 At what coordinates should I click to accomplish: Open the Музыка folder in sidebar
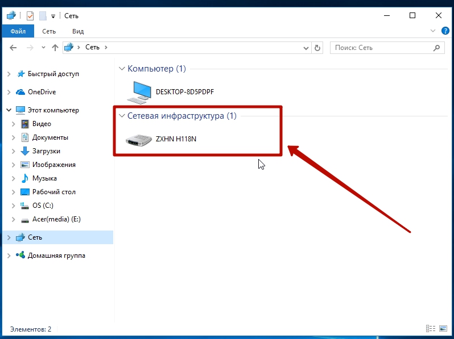44,178
